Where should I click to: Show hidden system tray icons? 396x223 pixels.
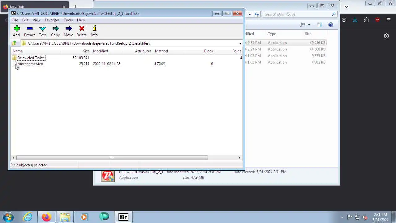click(342, 217)
